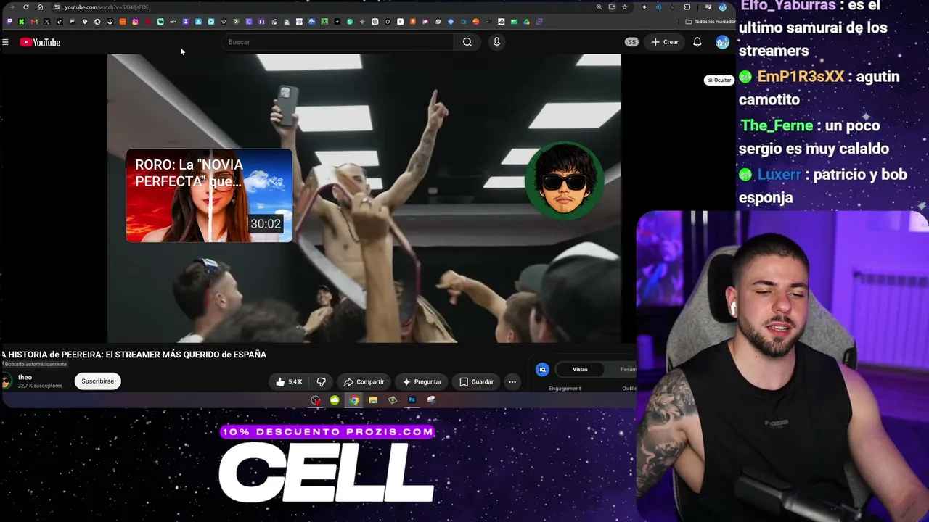929x522 pixels.
Task: Like the video showing 5,4 K
Action: (x=289, y=381)
